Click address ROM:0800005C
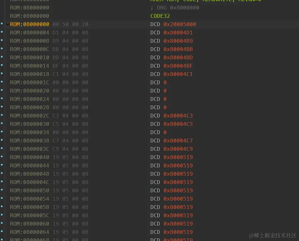 30,215
